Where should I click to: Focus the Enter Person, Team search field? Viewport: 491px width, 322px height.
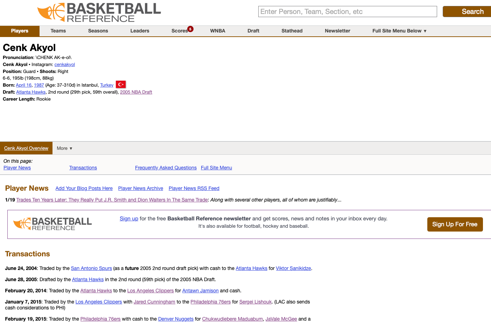pos(348,12)
